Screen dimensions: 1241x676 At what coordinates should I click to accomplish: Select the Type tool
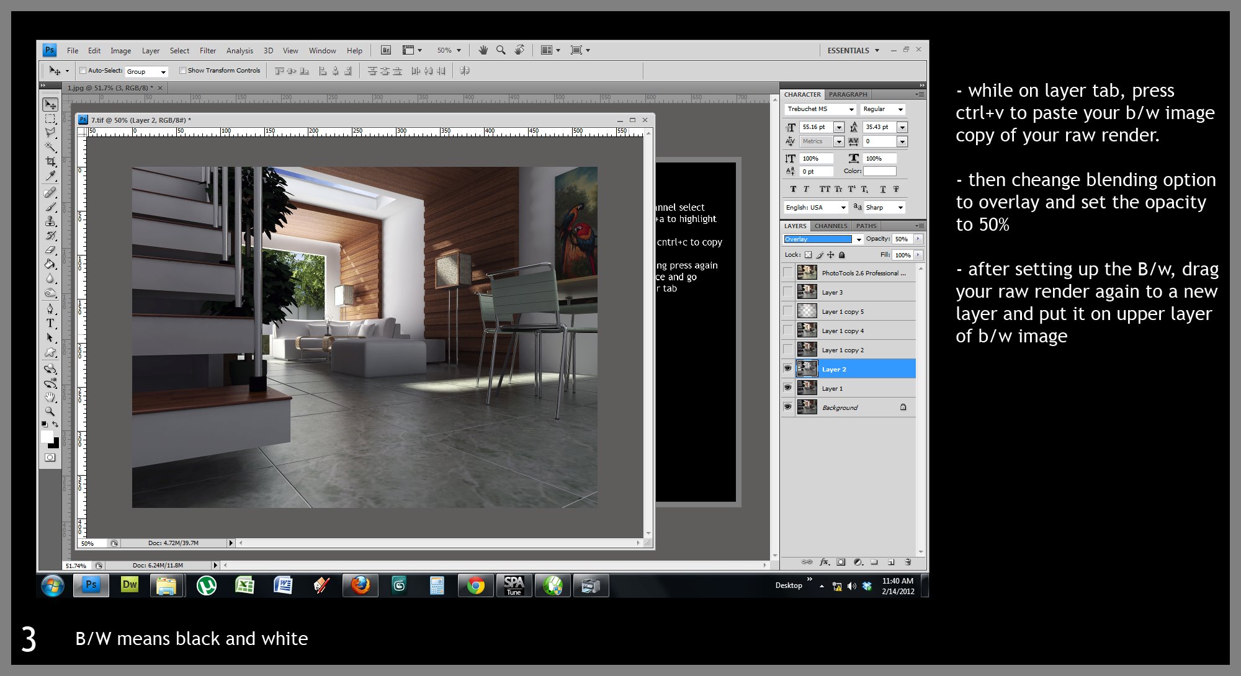click(50, 323)
